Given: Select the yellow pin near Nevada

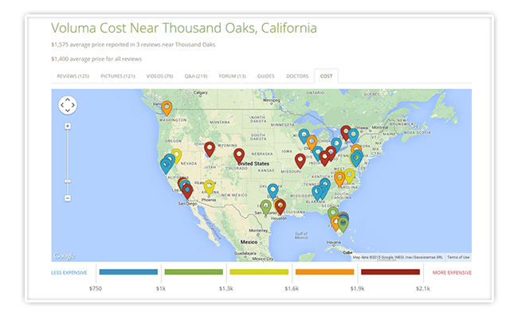Looking at the screenshot, I should point(176,156).
